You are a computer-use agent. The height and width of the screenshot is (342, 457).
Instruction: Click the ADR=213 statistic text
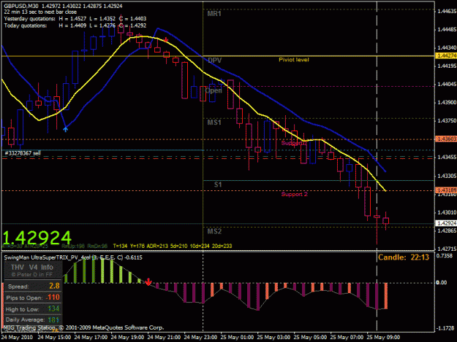[157, 246]
